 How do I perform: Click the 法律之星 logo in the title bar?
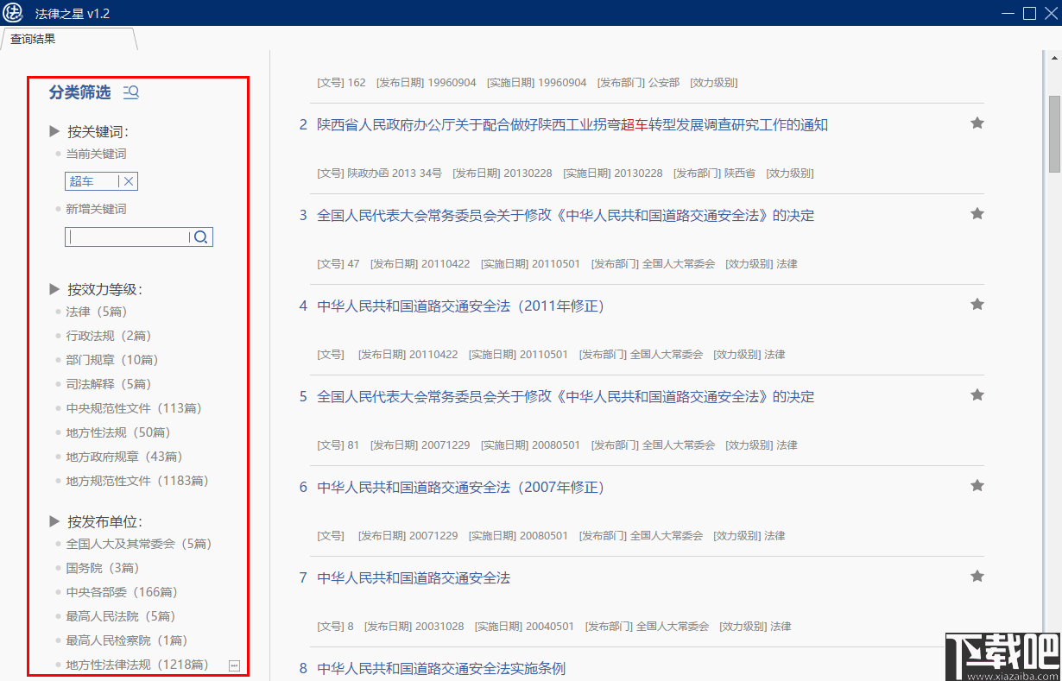(x=13, y=13)
